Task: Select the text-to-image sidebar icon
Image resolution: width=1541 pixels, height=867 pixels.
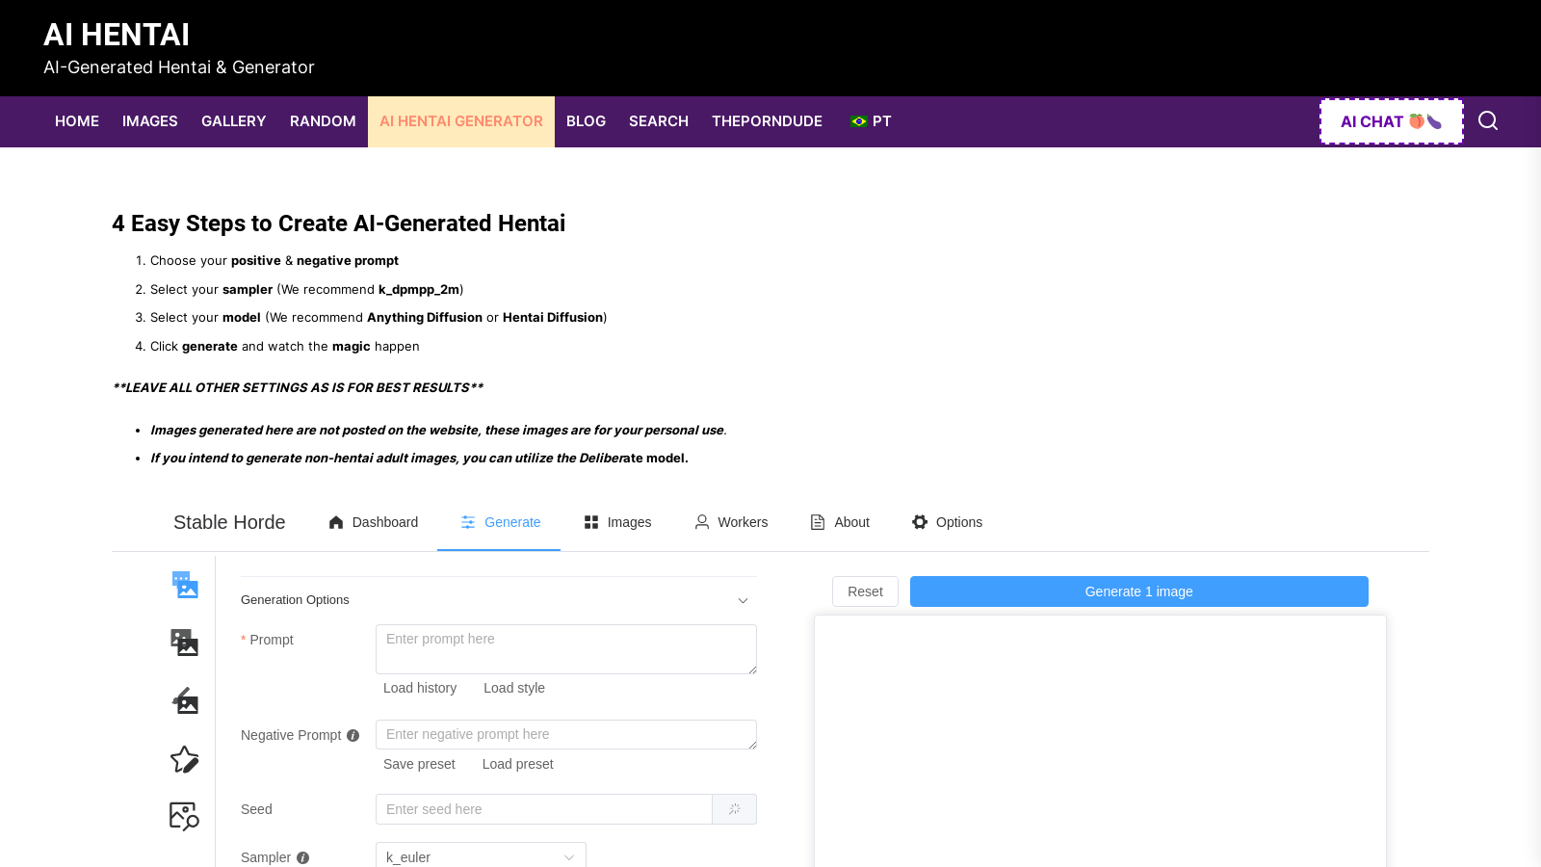Action: coord(185,585)
